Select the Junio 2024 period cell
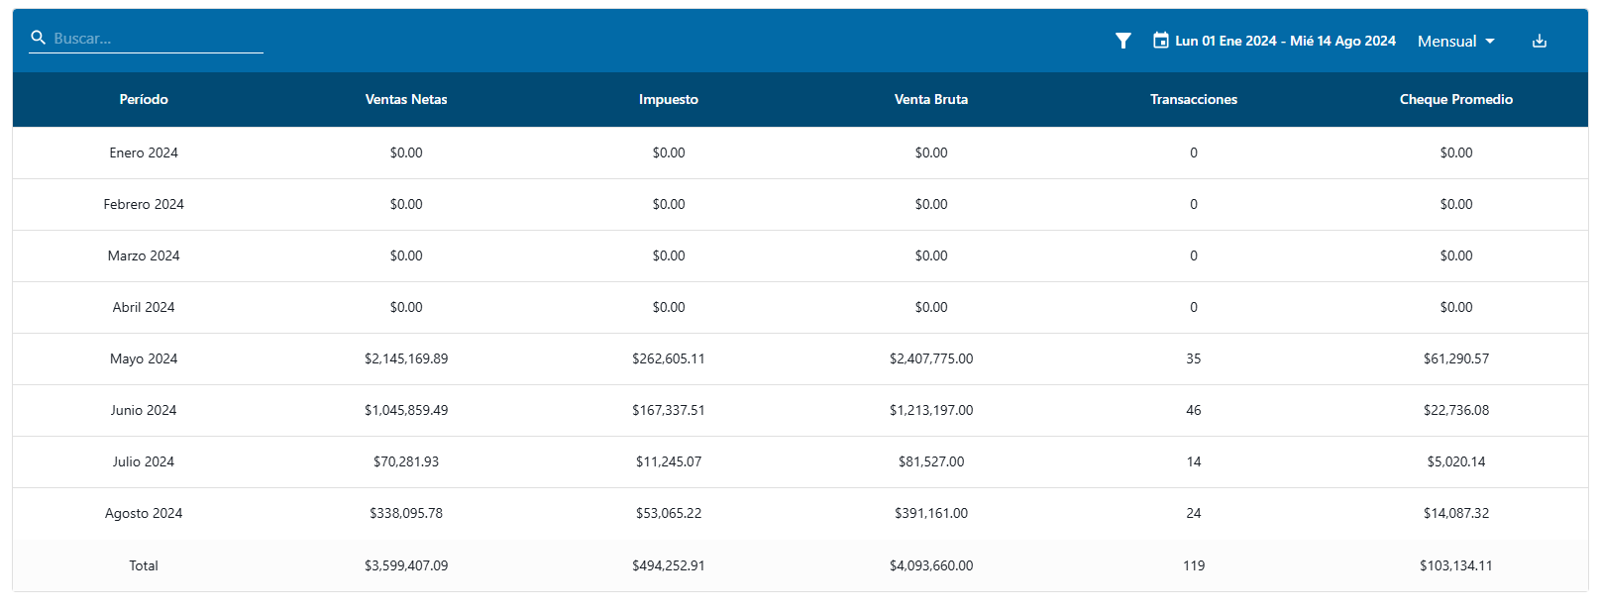 click(x=144, y=410)
